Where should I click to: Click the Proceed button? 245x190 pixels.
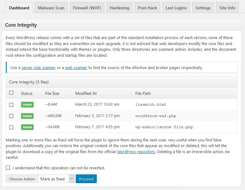click(x=86, y=179)
